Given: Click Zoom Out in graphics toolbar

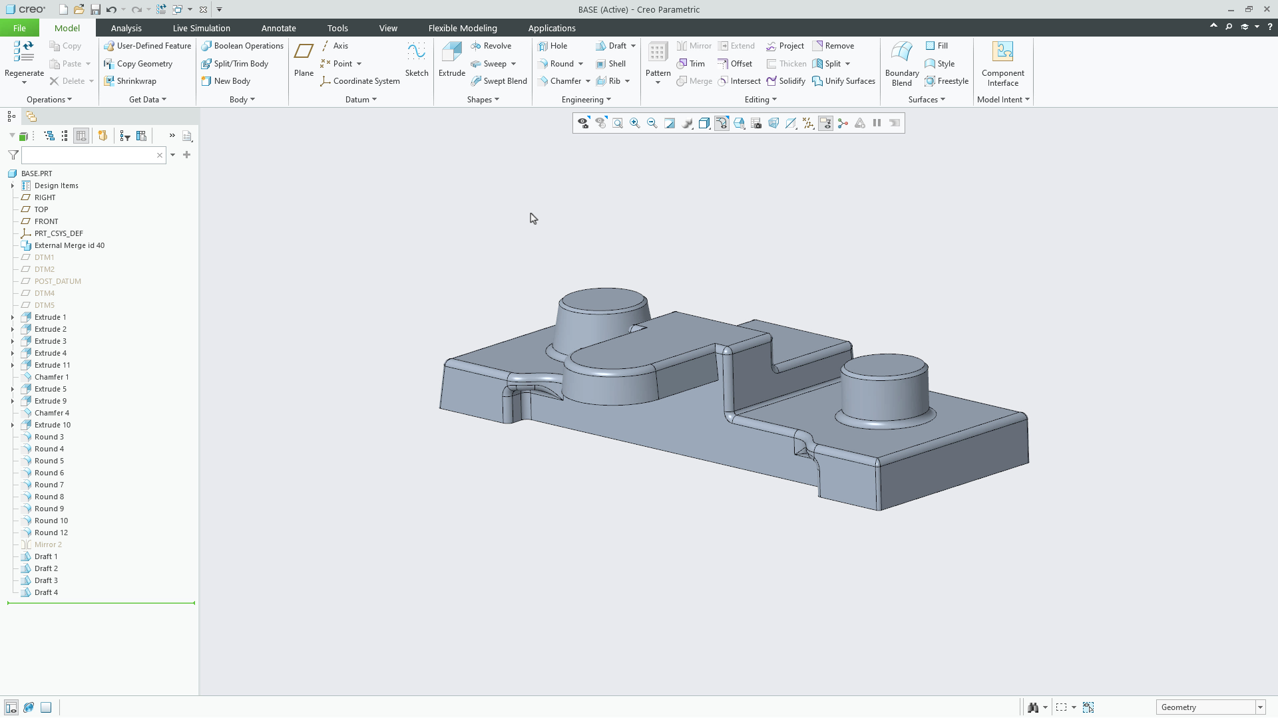Looking at the screenshot, I should 652,123.
